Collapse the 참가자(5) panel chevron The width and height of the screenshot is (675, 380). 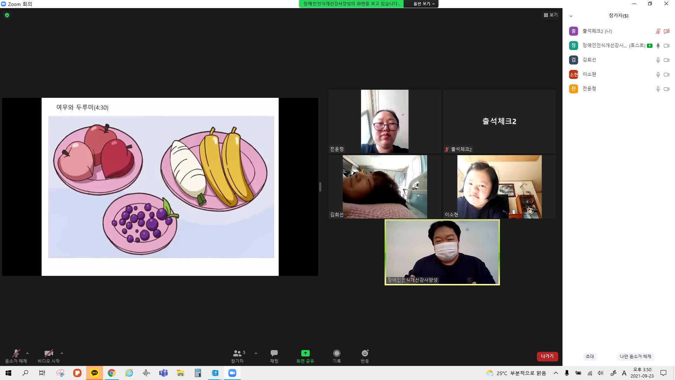[571, 16]
